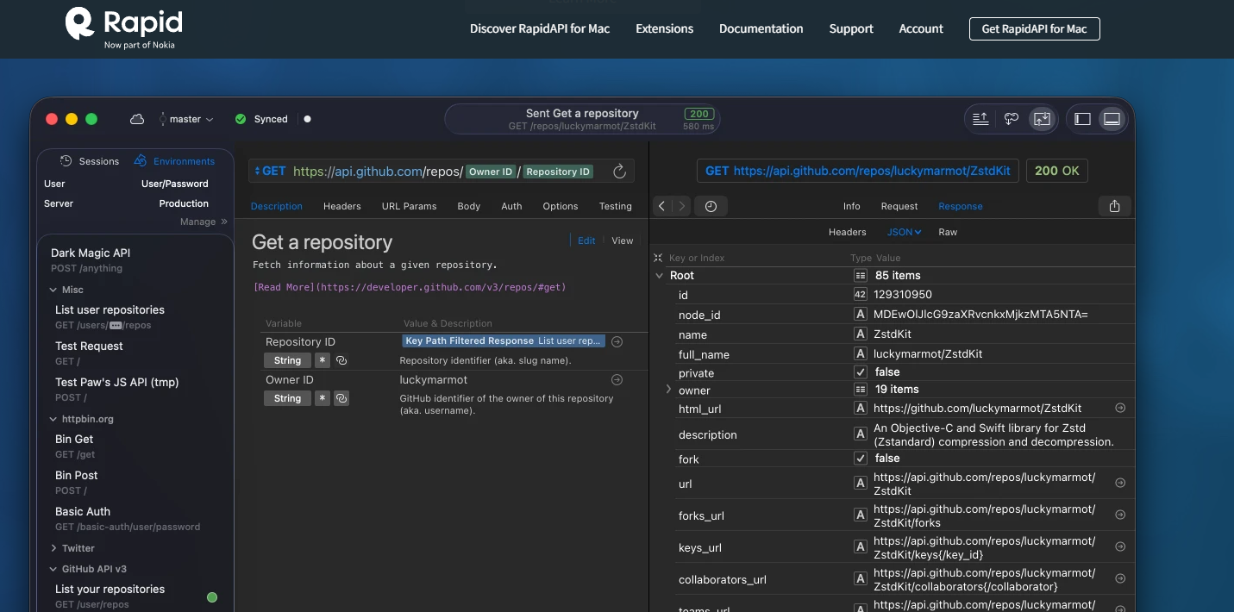
Task: Expand the owner node with 19 items
Action: pos(668,390)
